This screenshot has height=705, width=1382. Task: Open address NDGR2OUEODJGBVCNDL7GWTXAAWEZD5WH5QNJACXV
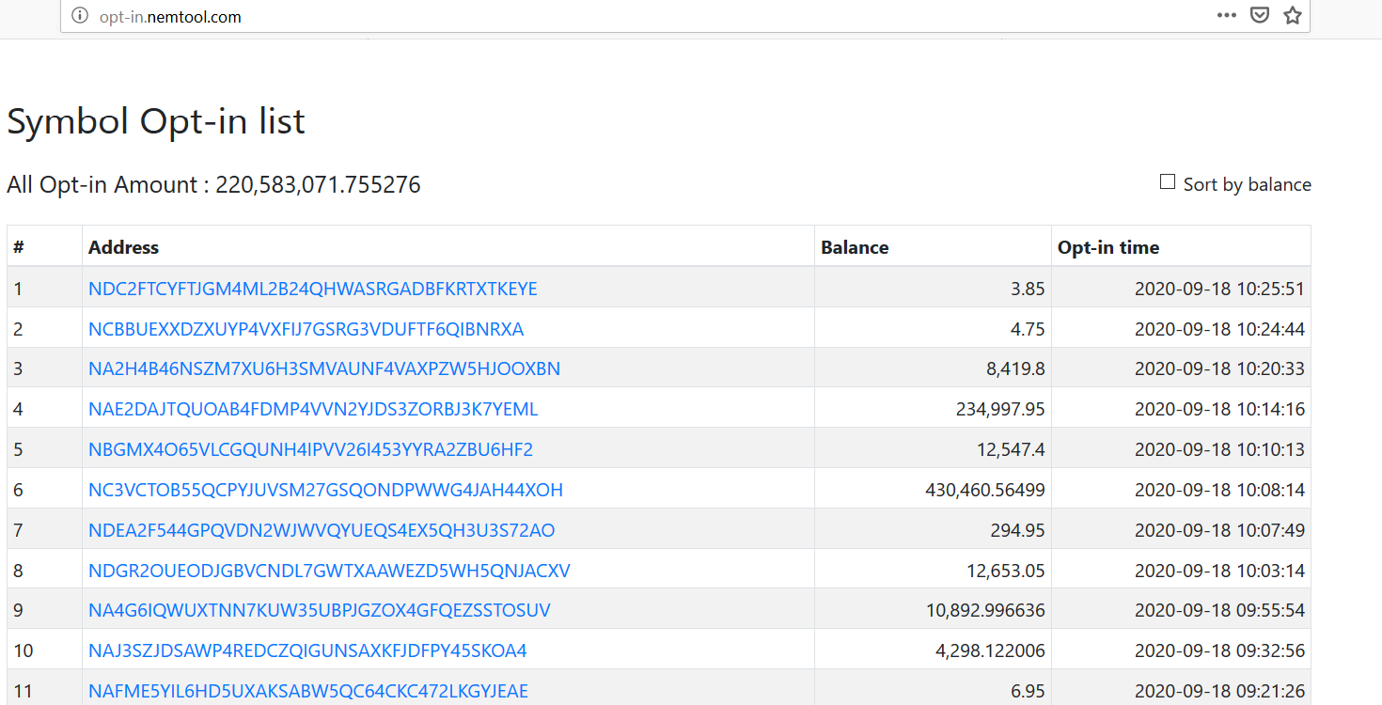[x=329, y=571]
